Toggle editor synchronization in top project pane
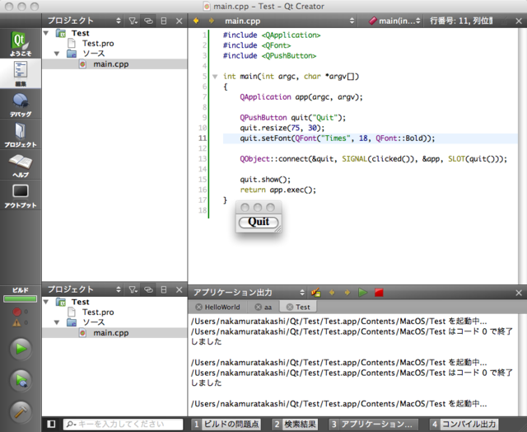 click(148, 21)
